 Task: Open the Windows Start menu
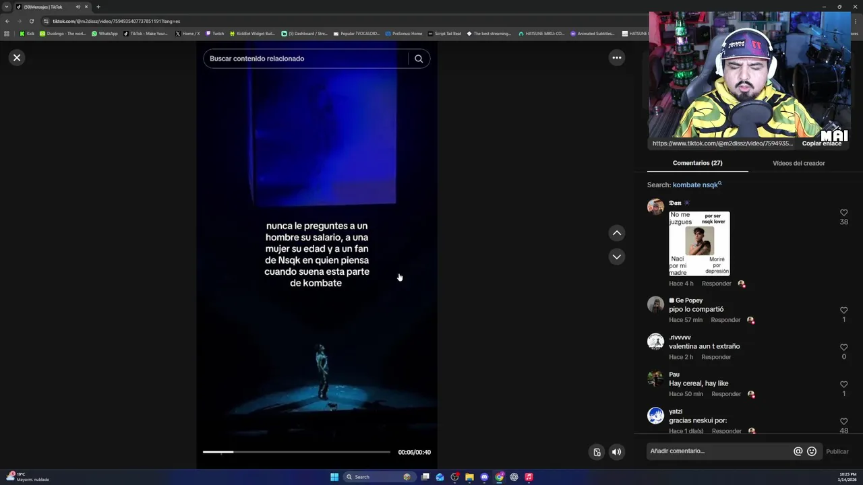334,477
